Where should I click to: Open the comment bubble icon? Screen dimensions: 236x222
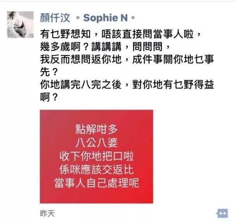pyautogui.click(x=222, y=213)
